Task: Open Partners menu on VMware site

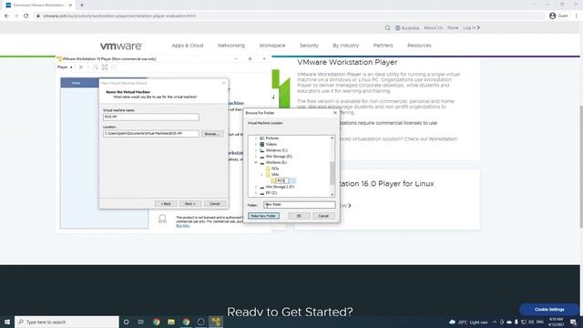Action: coord(383,46)
